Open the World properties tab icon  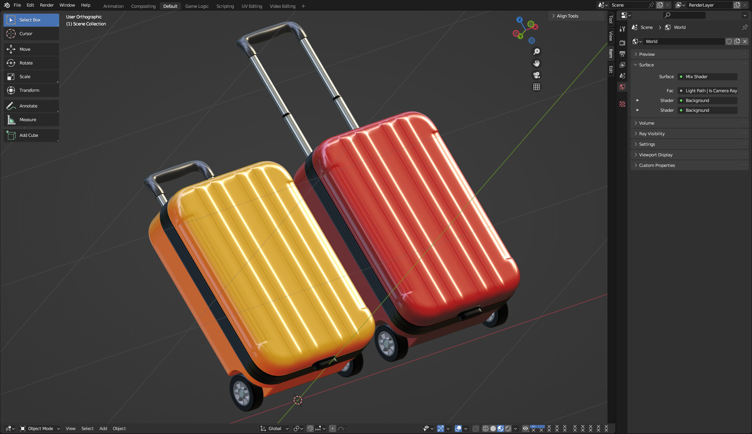coord(622,87)
